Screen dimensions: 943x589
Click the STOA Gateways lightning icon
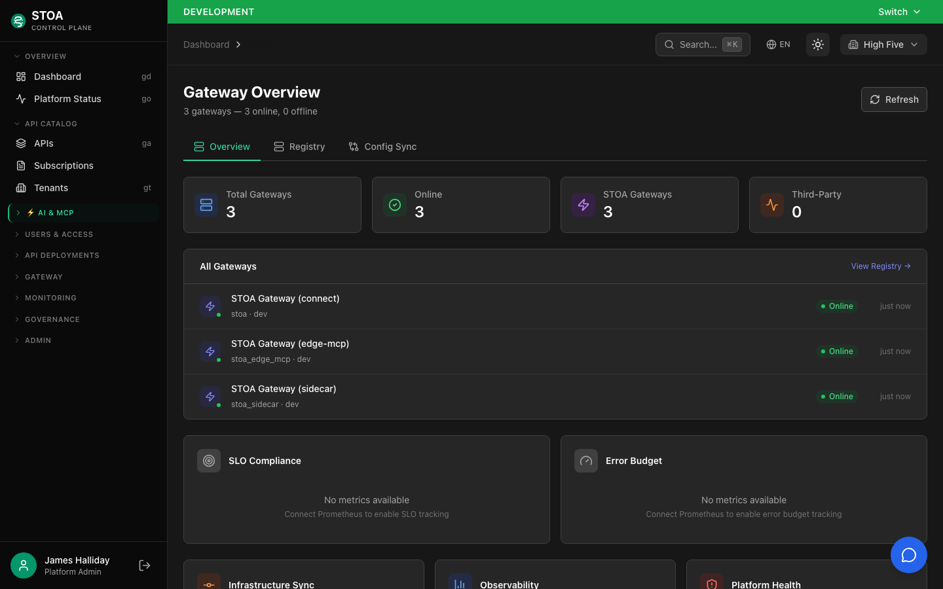(583, 205)
